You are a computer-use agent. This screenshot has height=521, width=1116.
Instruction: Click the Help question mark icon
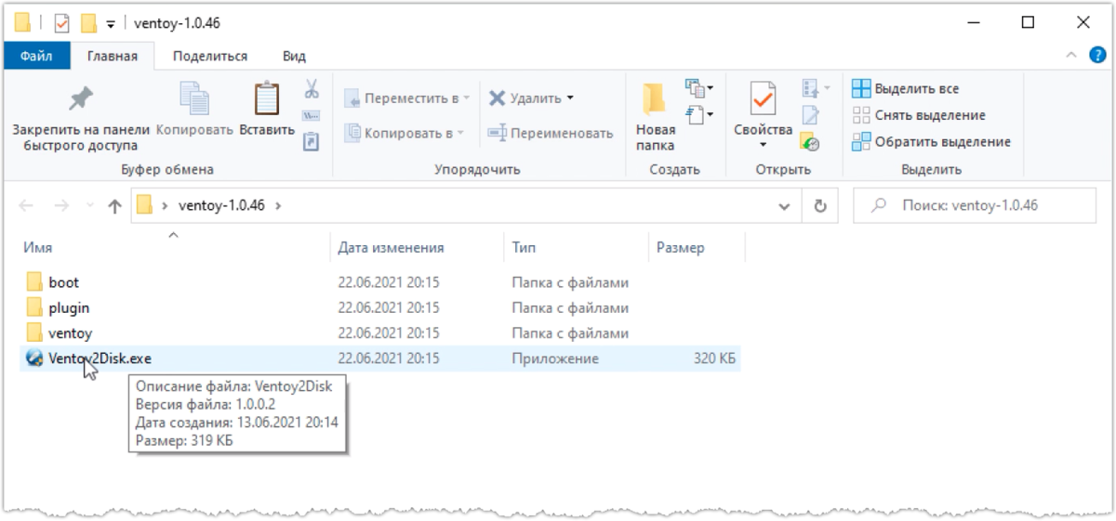1096,56
